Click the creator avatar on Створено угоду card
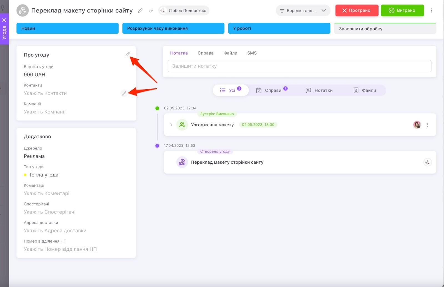The height and width of the screenshot is (287, 444). click(x=428, y=162)
